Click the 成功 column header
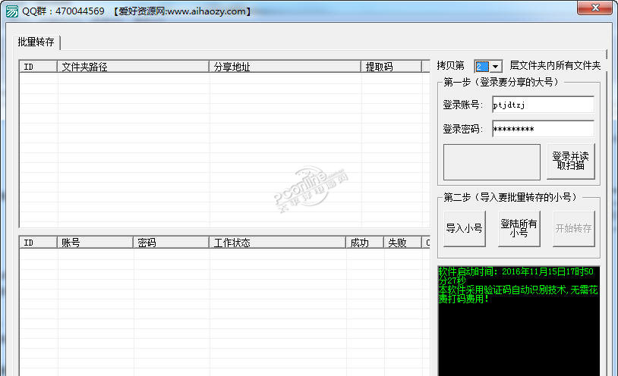The height and width of the screenshot is (376, 618). pyautogui.click(x=364, y=243)
